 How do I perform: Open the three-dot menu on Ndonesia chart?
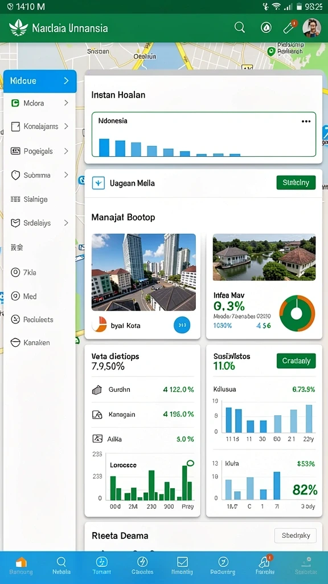click(x=306, y=121)
